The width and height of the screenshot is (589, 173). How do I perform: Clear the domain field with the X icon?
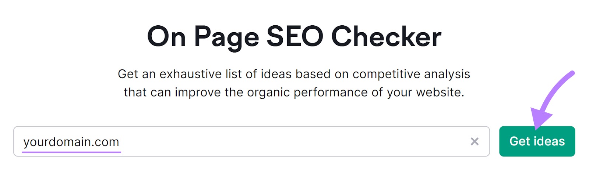(475, 141)
